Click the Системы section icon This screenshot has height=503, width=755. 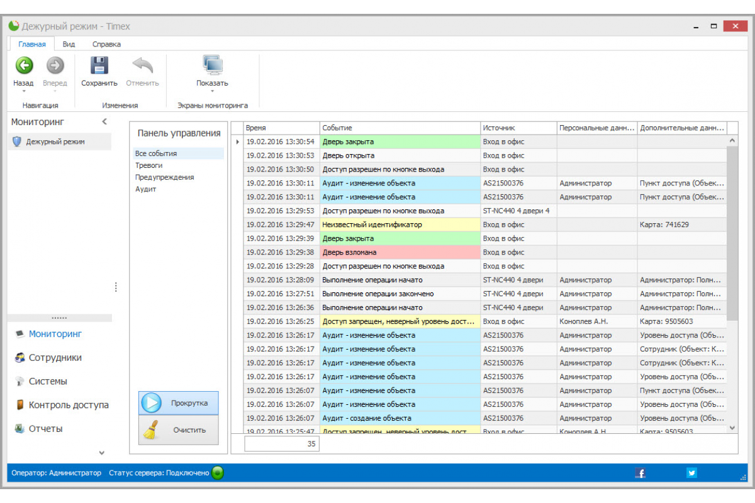[x=20, y=382]
